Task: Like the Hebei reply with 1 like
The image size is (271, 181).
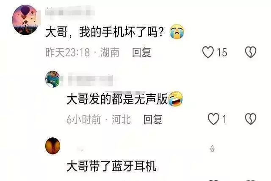Action: pos(213,119)
